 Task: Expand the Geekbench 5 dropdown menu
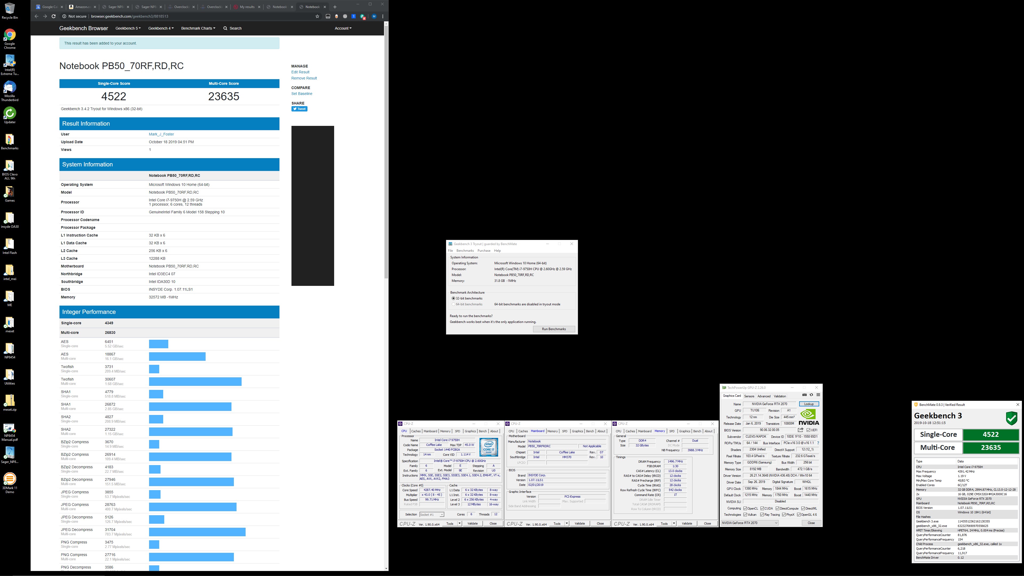(x=128, y=28)
